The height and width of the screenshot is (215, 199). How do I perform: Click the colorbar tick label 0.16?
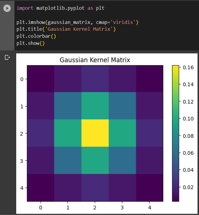click(x=188, y=68)
